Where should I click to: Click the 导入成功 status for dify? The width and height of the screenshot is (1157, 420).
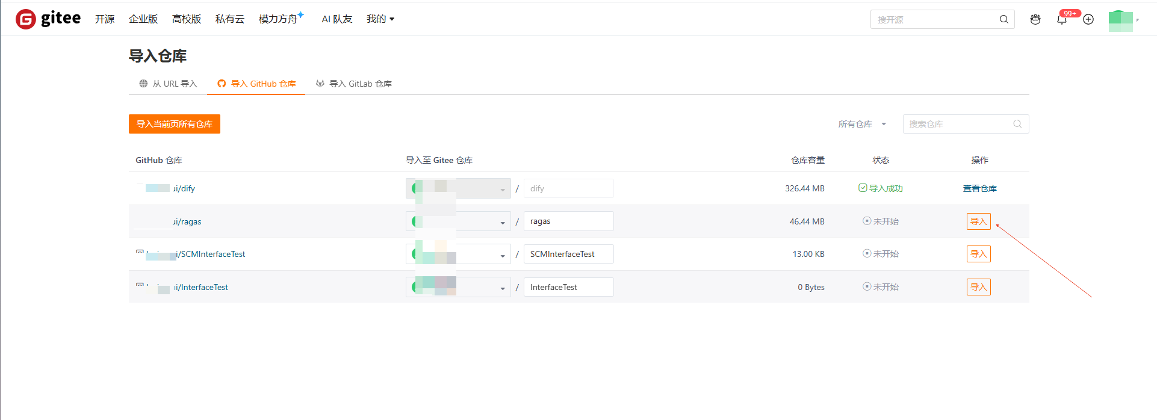pyautogui.click(x=880, y=188)
